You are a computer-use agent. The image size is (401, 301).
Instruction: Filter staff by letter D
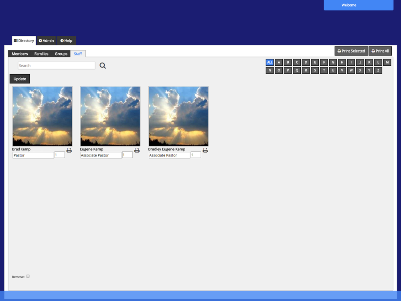click(306, 62)
